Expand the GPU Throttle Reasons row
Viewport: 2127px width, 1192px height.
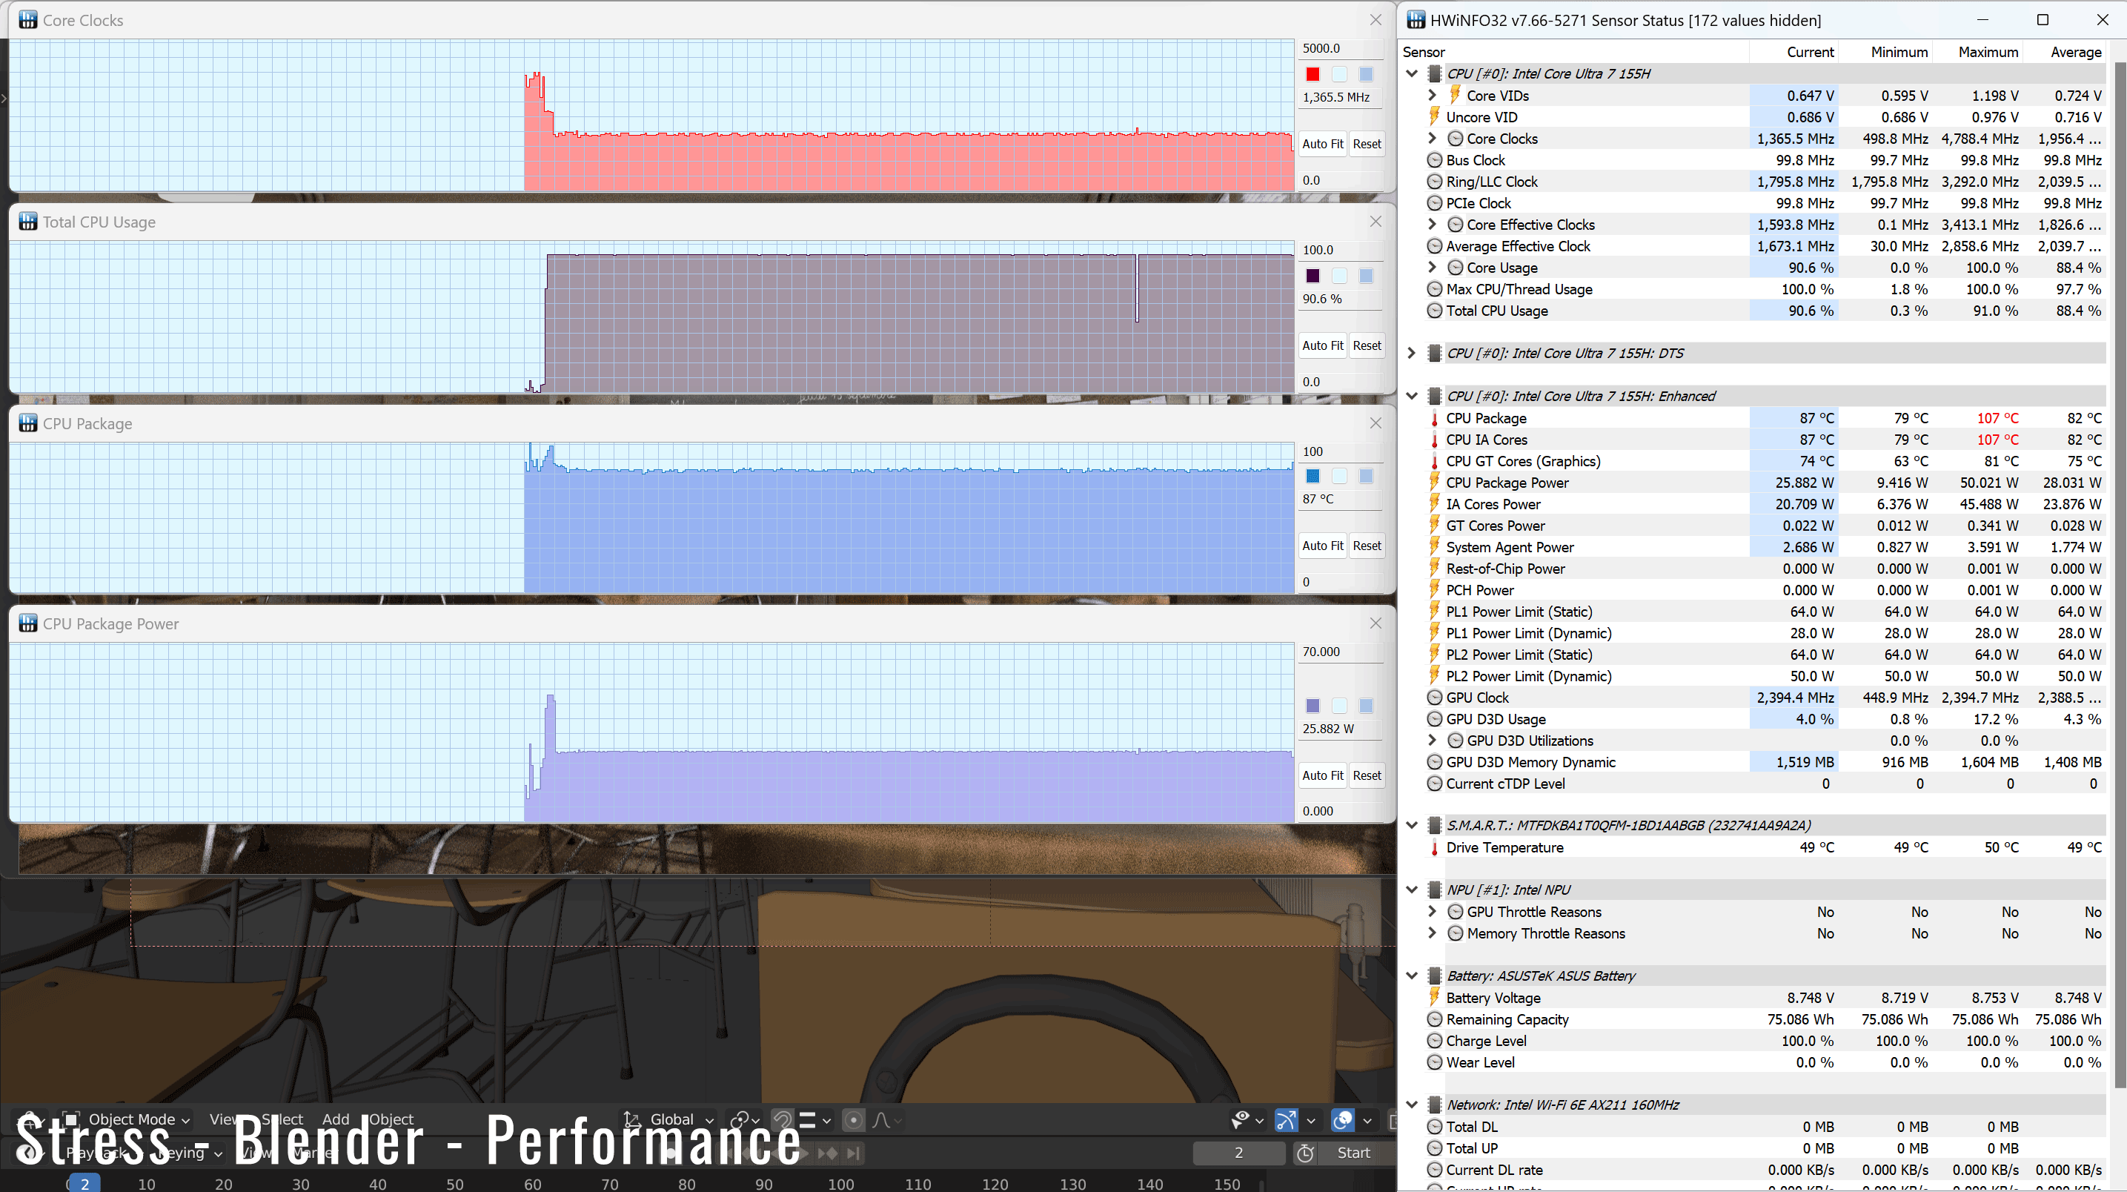point(1433,911)
